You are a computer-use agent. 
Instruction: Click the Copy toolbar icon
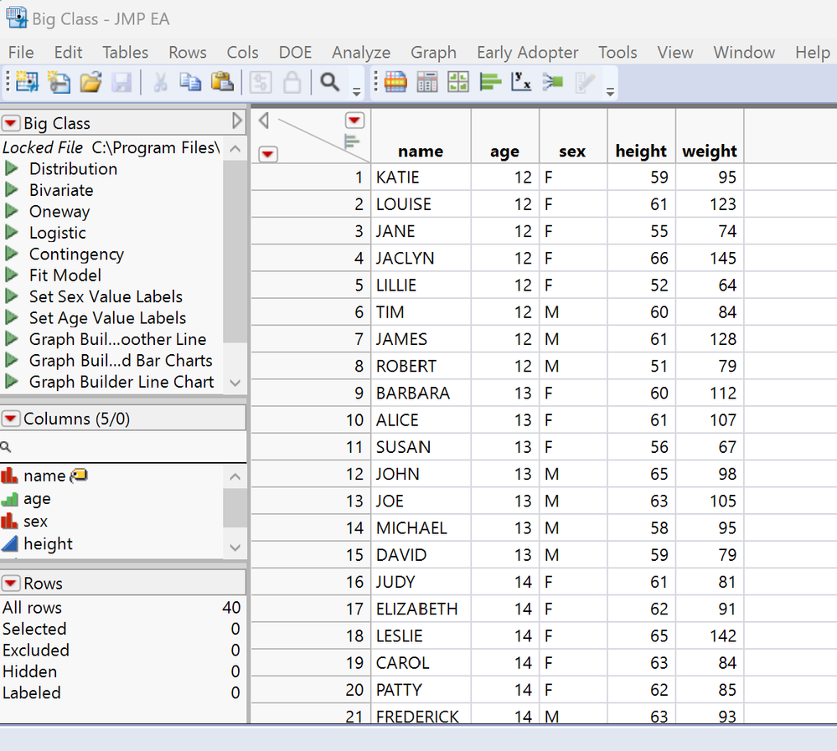coord(190,82)
